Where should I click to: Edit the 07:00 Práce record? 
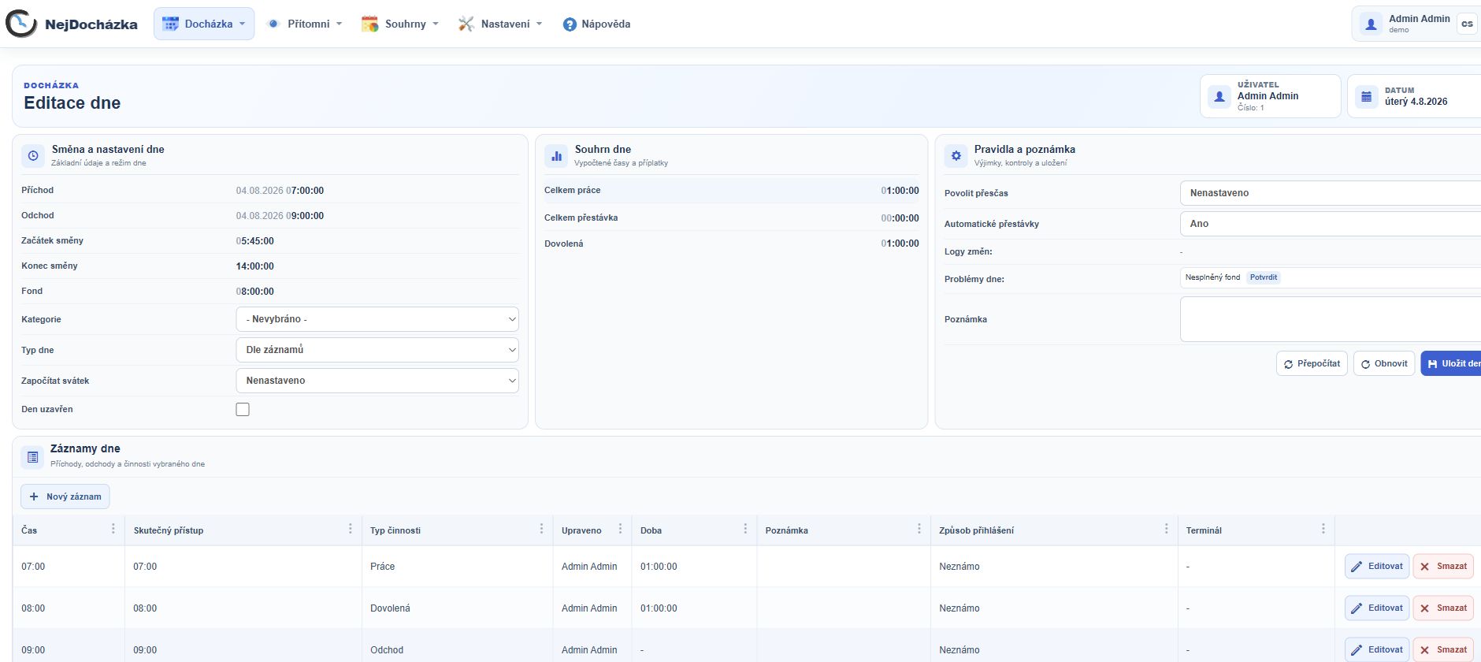pos(1377,566)
